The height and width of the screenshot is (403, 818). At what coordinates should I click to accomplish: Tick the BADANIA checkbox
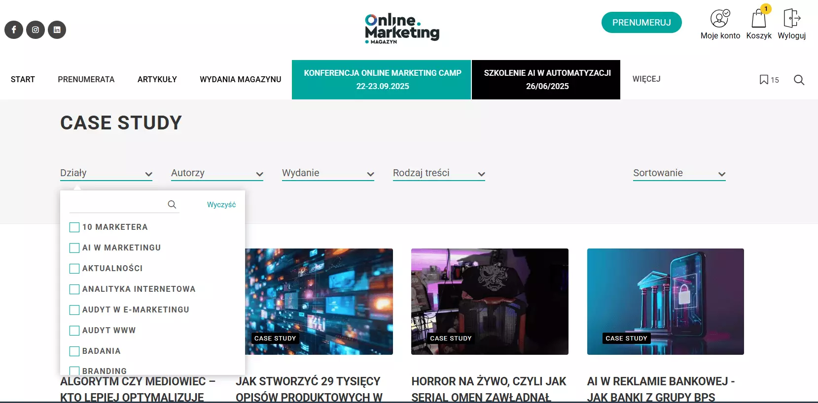coord(74,351)
